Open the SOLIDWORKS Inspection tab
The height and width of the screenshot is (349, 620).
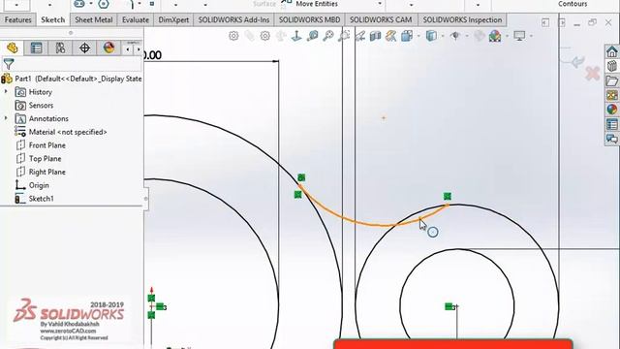coord(462,19)
